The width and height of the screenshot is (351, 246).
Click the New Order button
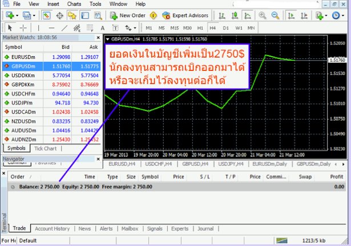[128, 15]
